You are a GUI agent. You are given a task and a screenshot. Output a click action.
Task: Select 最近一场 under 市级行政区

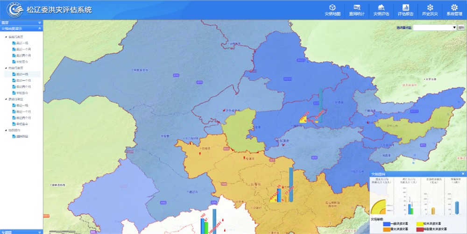coord(22,74)
